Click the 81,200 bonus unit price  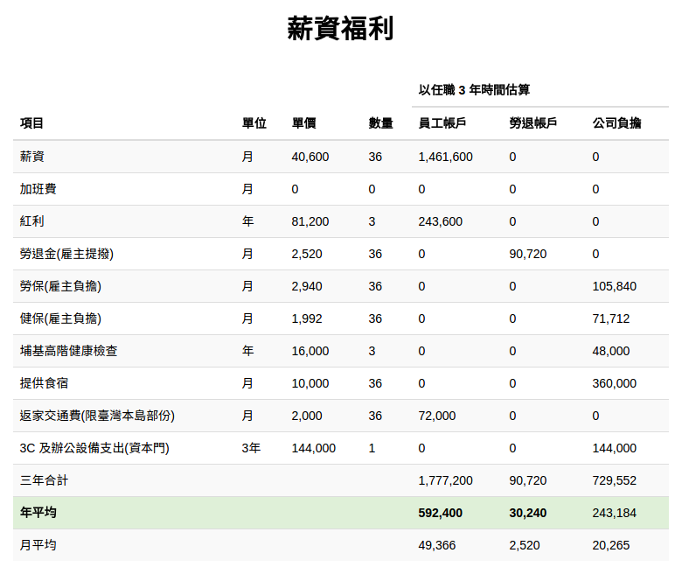click(x=310, y=221)
